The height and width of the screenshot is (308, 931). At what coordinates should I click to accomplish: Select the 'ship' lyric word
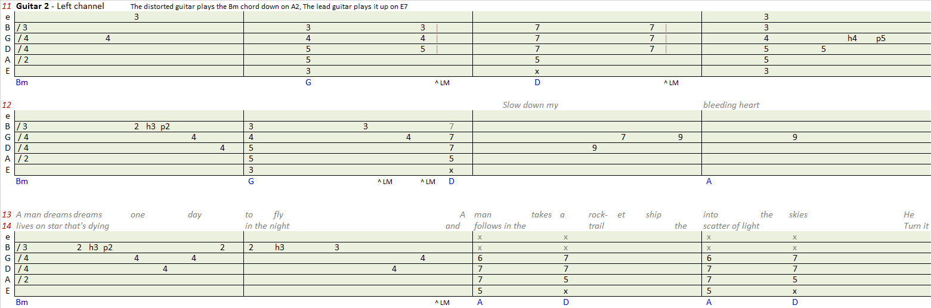[x=654, y=214]
